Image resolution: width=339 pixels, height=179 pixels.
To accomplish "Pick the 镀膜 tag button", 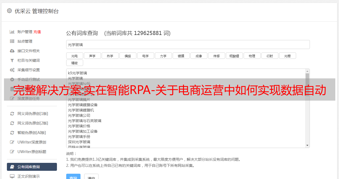I will pyautogui.click(x=181, y=56).
